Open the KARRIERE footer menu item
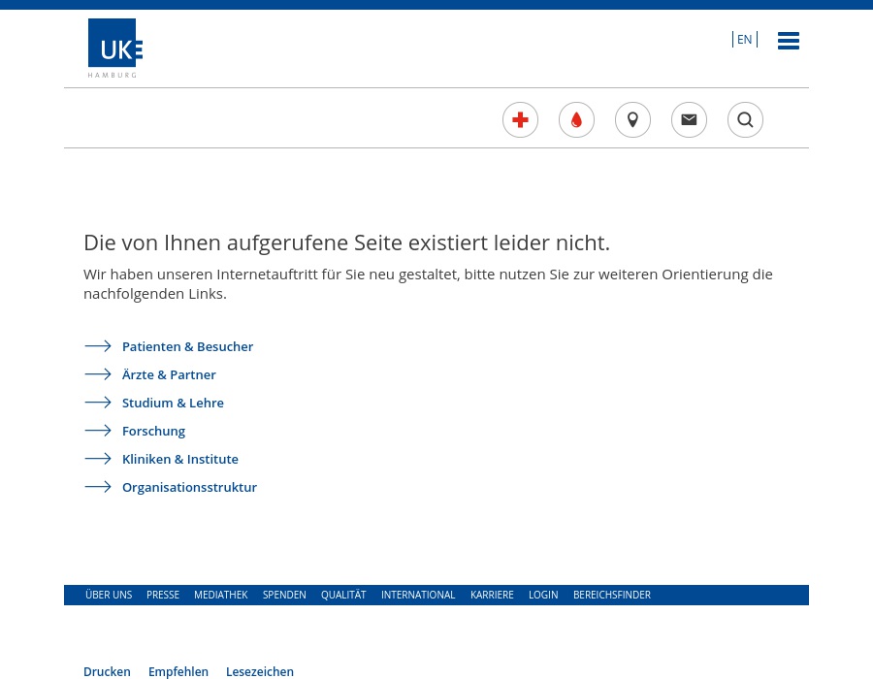This screenshot has height=679, width=873. [492, 595]
